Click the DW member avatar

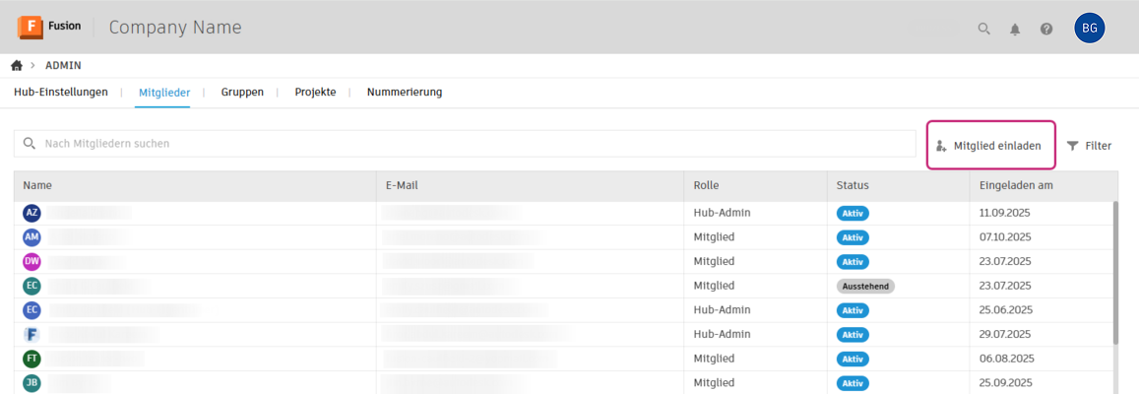coord(32,261)
